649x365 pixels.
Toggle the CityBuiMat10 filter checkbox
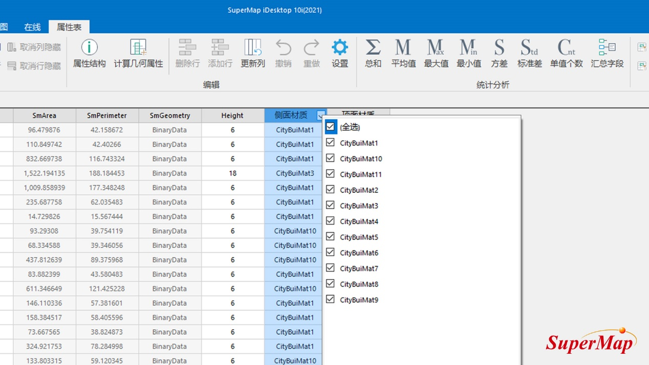tap(331, 158)
